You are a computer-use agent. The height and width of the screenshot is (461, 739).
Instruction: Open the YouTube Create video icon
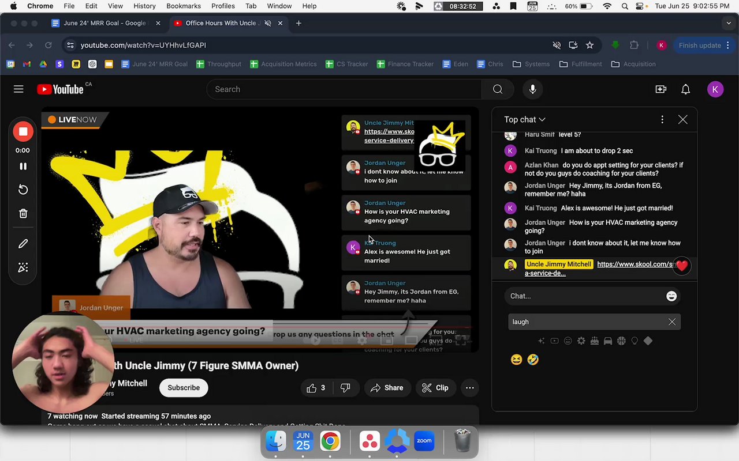coord(661,89)
